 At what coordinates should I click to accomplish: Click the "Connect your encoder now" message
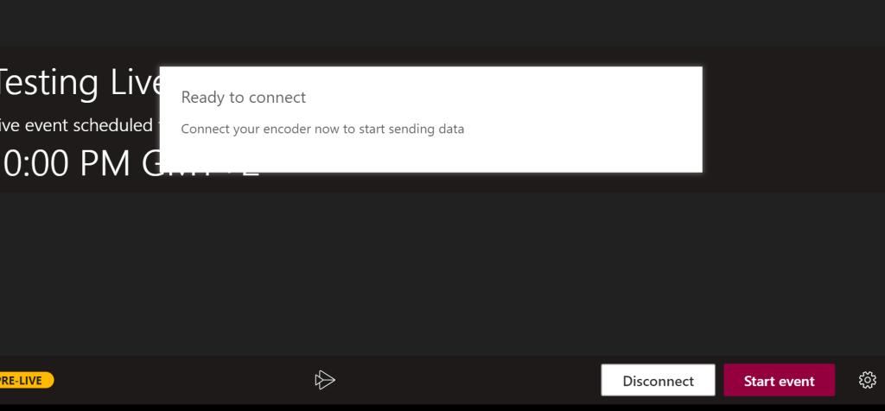[322, 130]
